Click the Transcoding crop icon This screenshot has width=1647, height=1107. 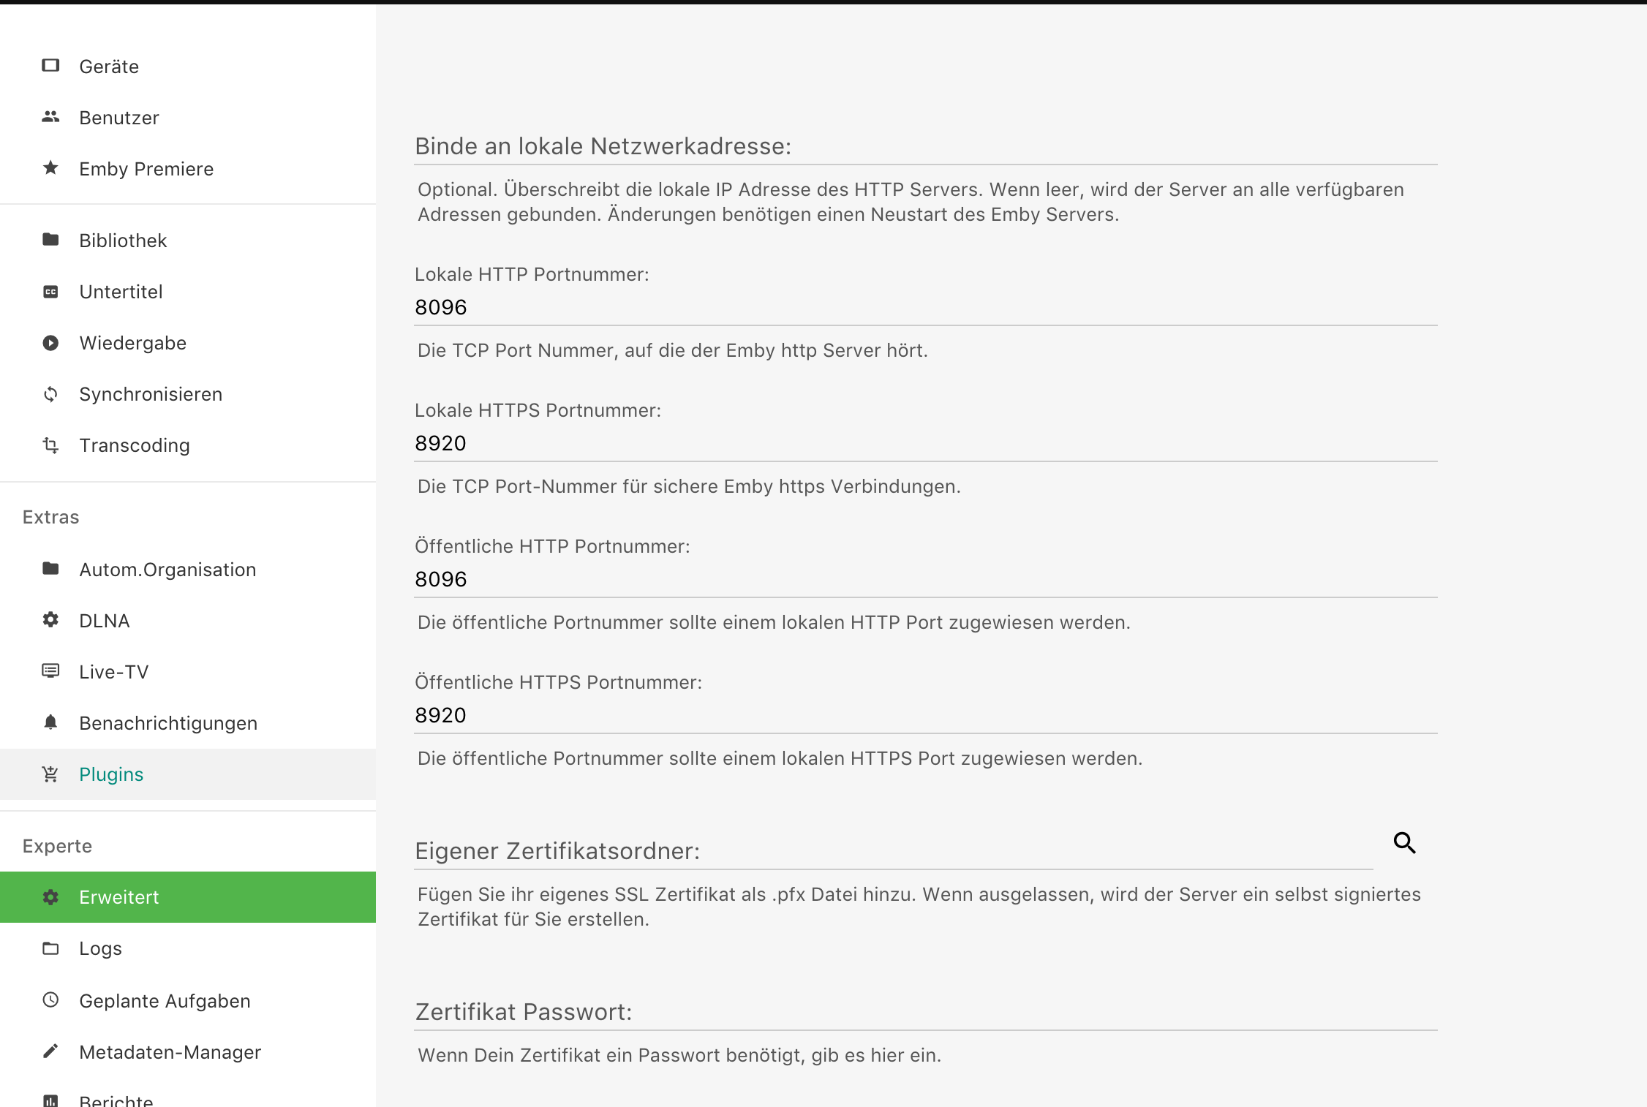pyautogui.click(x=50, y=445)
